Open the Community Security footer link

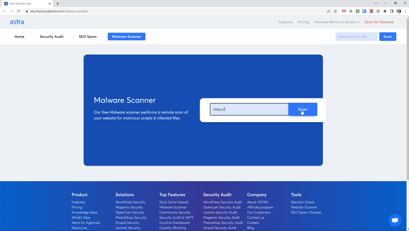pyautogui.click(x=175, y=213)
